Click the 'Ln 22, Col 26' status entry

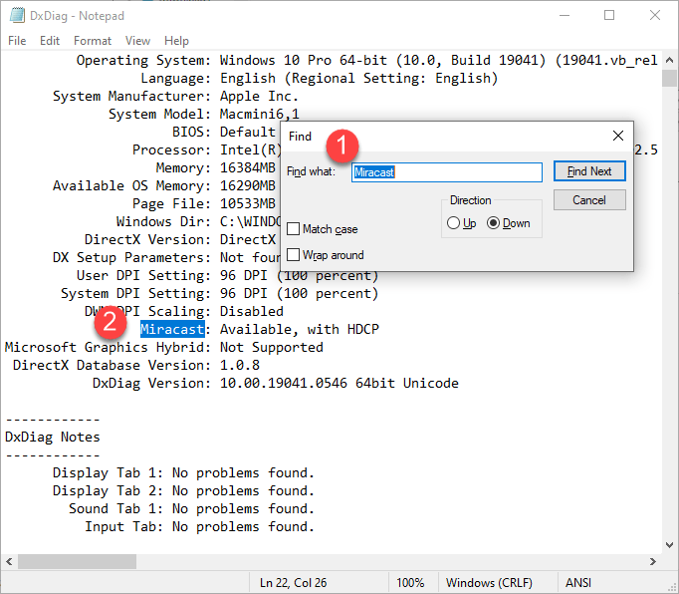click(x=293, y=583)
